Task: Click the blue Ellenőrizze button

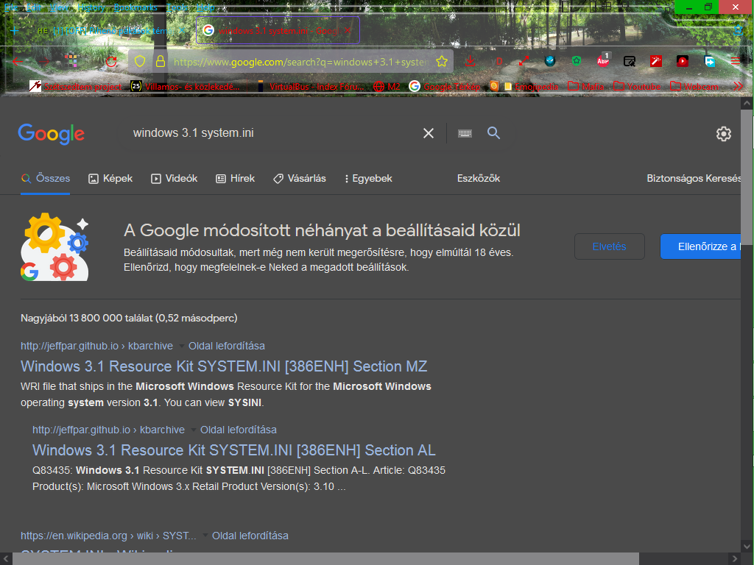Action: [701, 246]
